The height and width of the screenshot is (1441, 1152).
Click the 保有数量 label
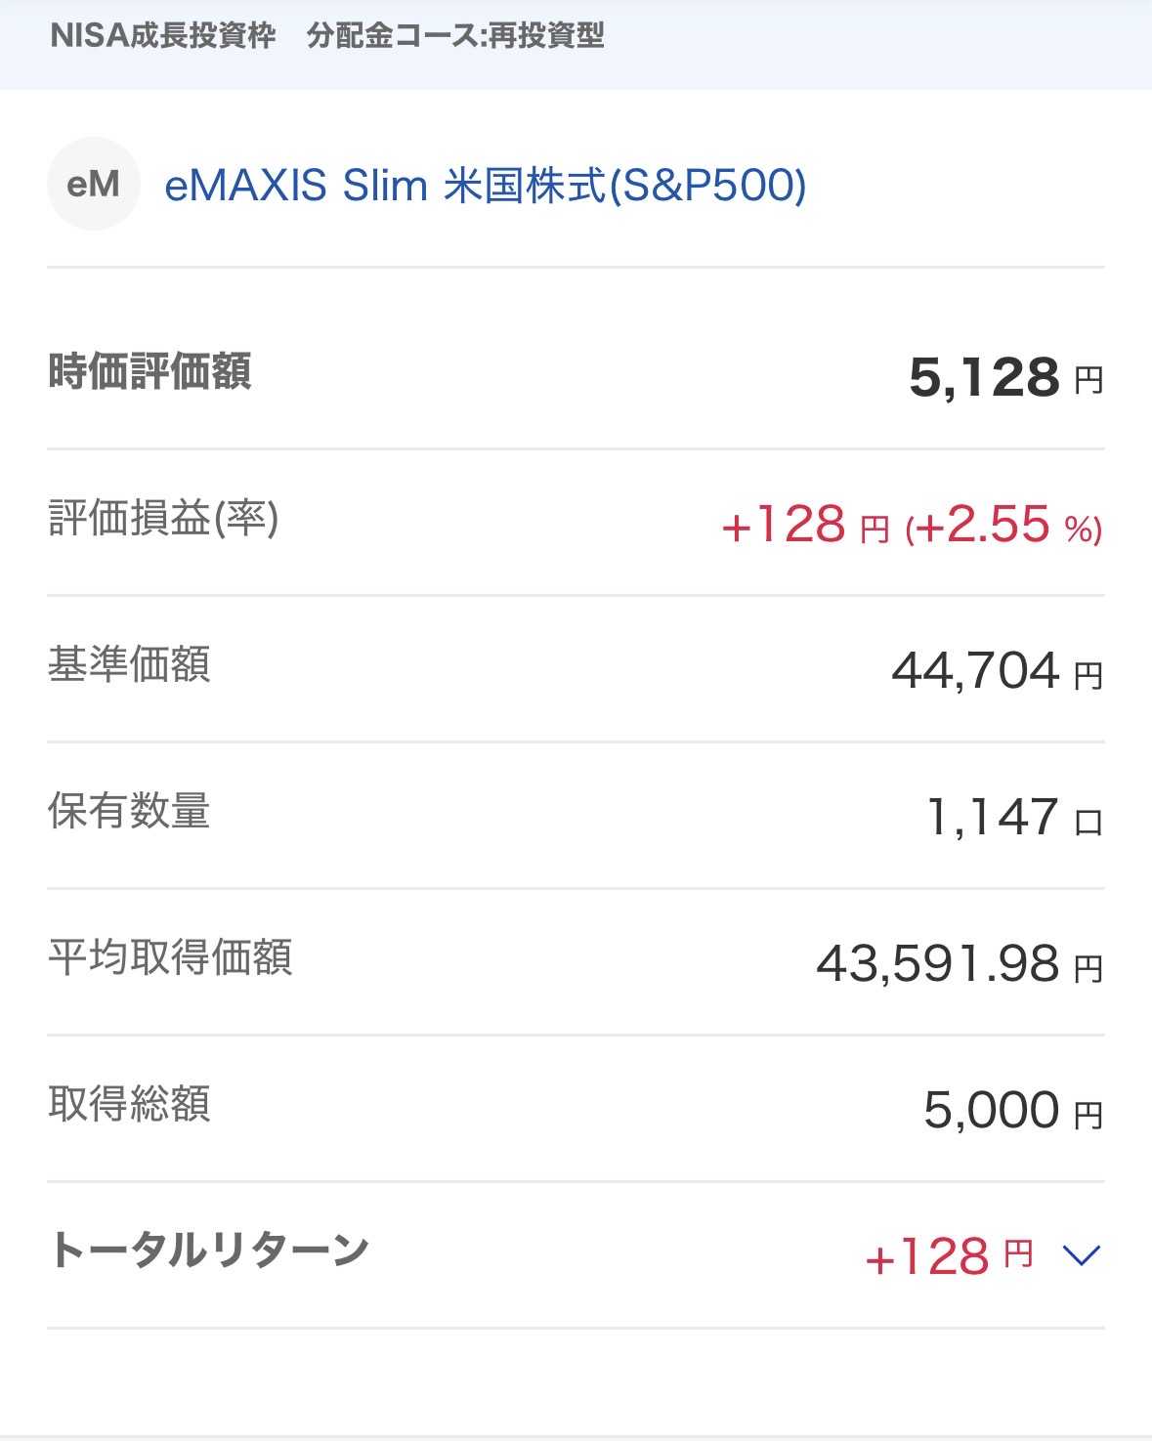tap(129, 811)
